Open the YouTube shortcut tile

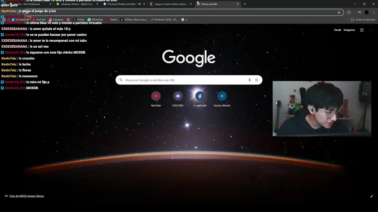tap(156, 99)
